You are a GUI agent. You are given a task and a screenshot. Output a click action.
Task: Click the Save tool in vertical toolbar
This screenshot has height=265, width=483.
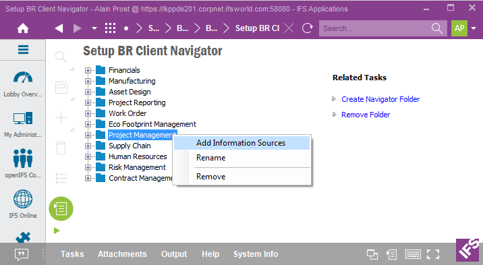(61, 88)
